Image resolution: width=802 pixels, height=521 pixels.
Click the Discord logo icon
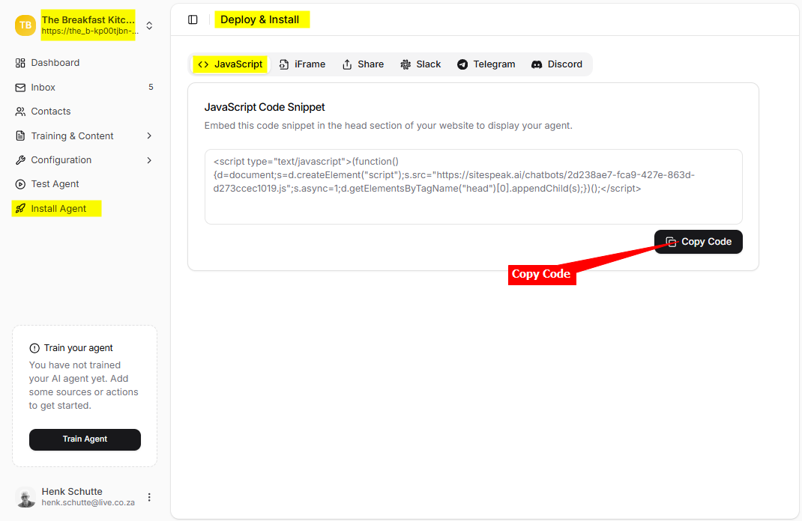pos(537,64)
